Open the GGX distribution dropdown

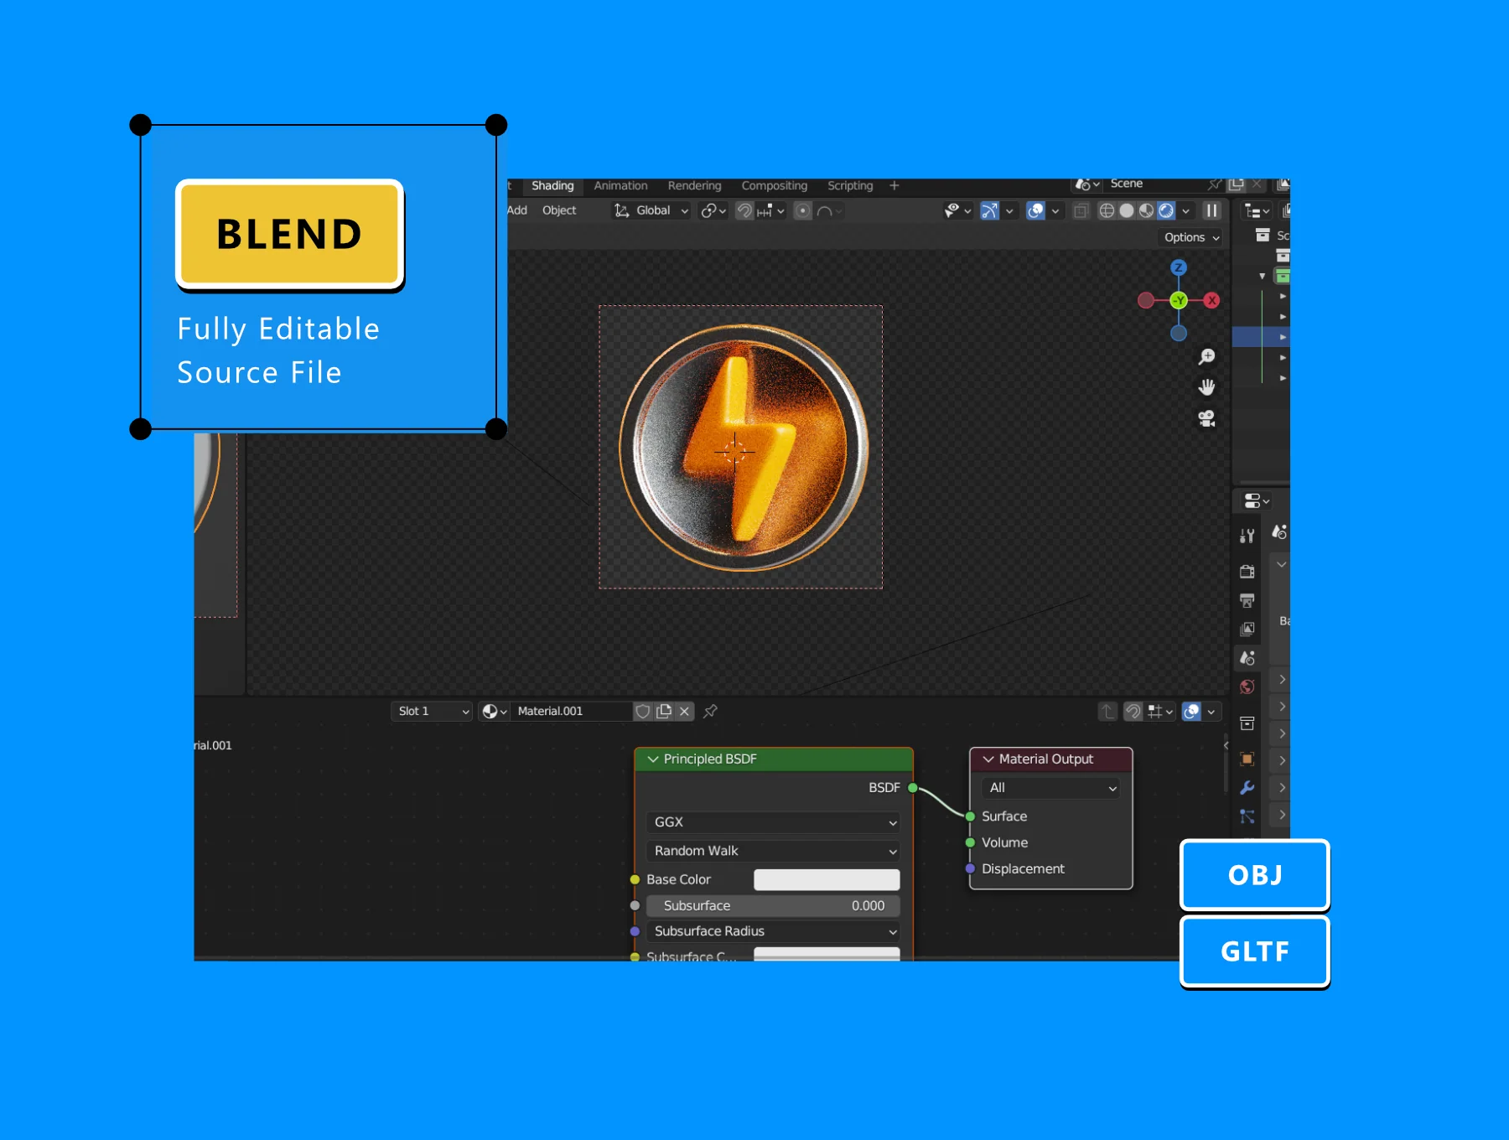pos(773,822)
